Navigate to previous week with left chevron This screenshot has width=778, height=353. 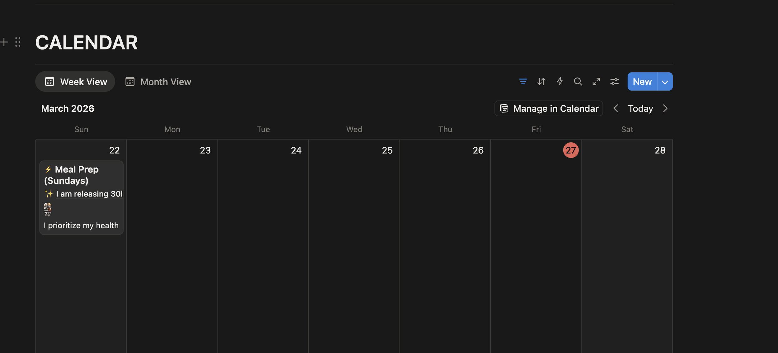click(616, 108)
